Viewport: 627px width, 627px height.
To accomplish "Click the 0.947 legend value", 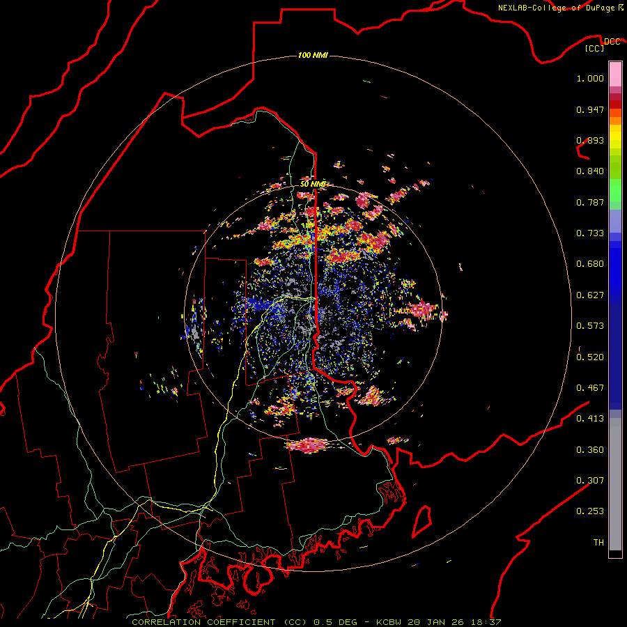I will tap(590, 109).
